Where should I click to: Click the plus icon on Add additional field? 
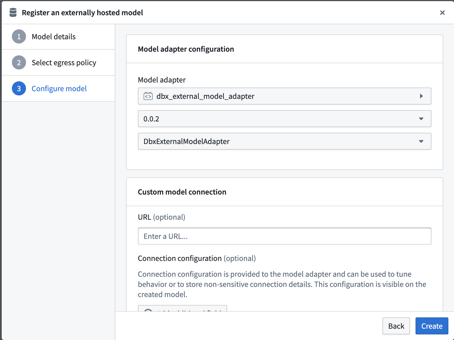(x=148, y=310)
